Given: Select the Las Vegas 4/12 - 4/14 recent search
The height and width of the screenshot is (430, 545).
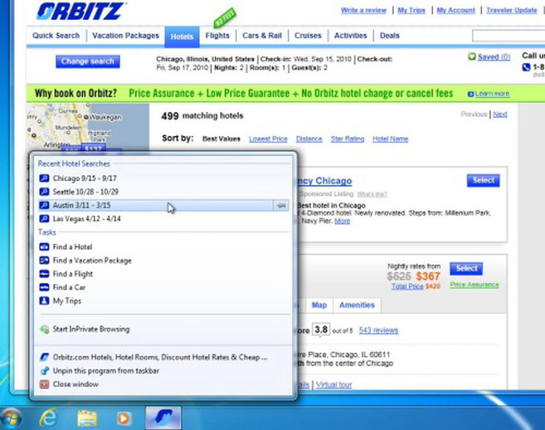Looking at the screenshot, I should [x=87, y=219].
